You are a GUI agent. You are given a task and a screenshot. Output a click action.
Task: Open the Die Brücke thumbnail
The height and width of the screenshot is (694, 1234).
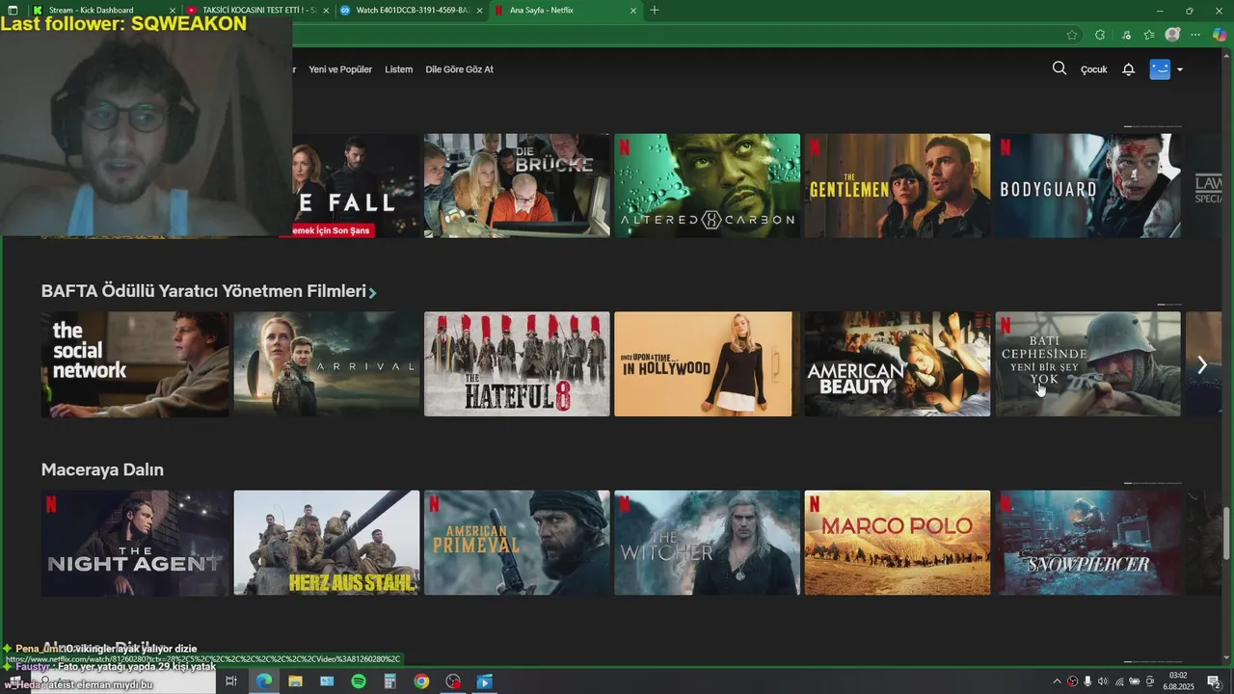tap(517, 185)
